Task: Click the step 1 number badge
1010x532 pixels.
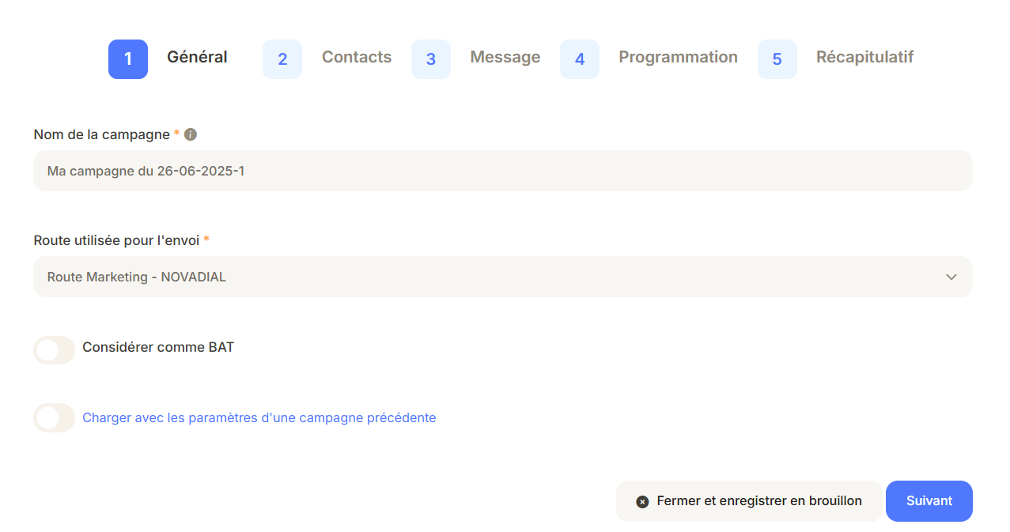Action: click(x=128, y=59)
